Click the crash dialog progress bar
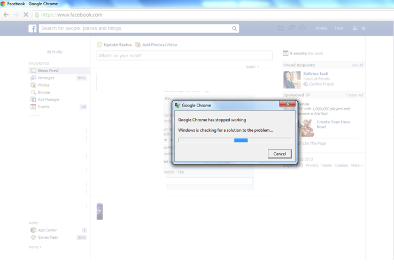The width and height of the screenshot is (394, 264). coord(235,140)
